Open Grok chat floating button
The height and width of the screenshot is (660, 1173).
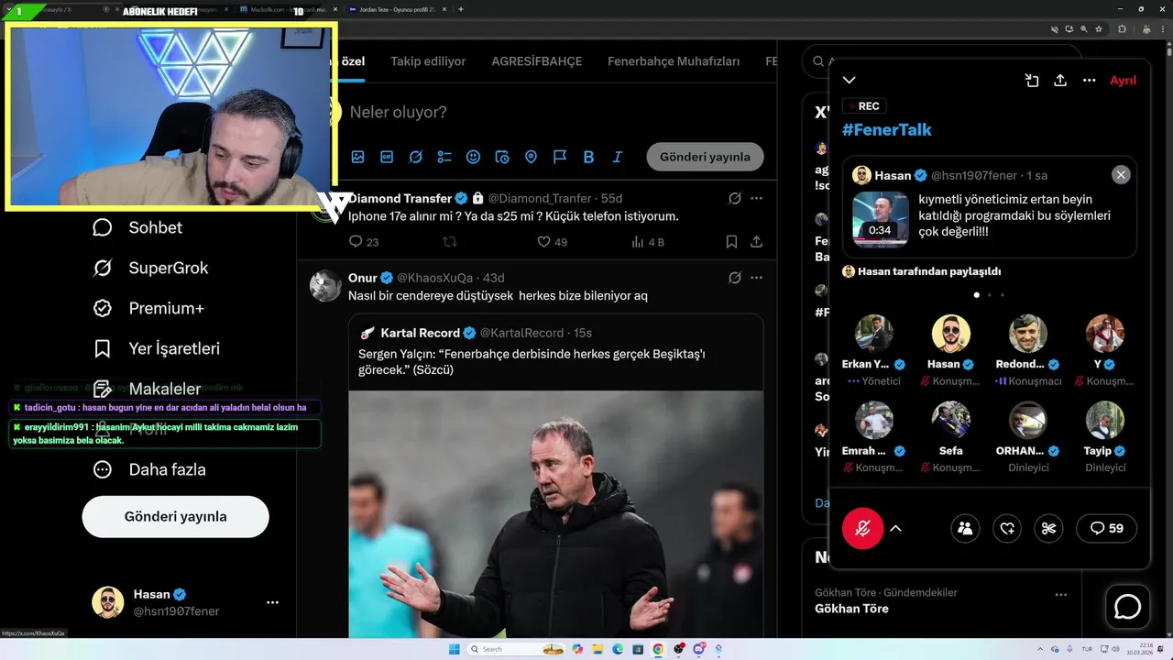(x=1127, y=607)
